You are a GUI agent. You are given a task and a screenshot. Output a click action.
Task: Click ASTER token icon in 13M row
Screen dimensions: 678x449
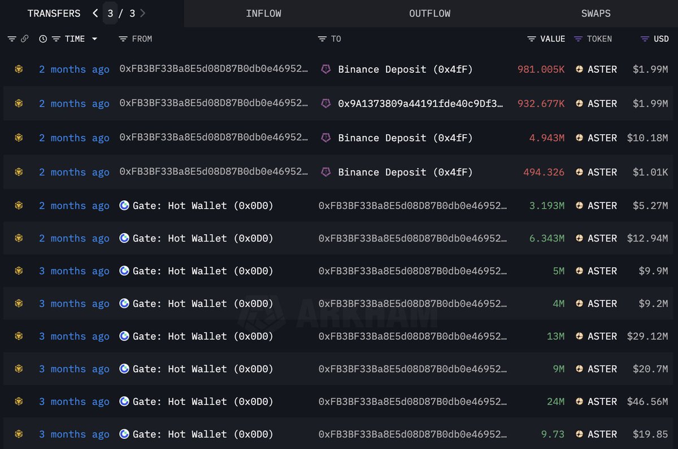pos(579,336)
